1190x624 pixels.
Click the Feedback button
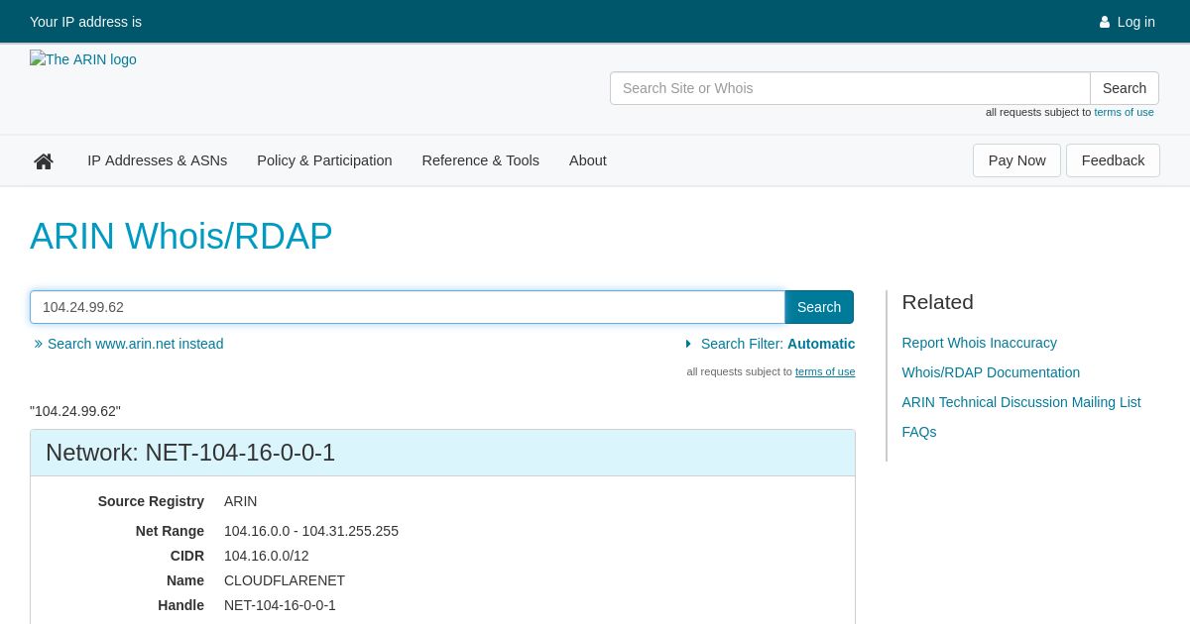1113,160
